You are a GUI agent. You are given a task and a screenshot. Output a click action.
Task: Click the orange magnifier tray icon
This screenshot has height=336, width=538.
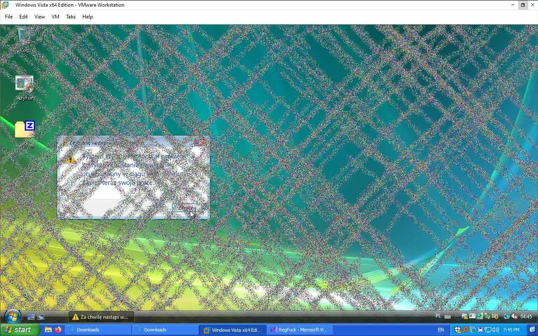[465, 330]
